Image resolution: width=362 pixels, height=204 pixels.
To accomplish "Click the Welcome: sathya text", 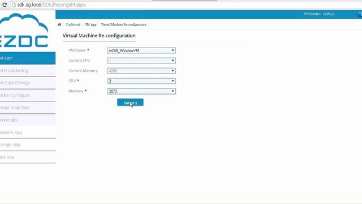I will [x=319, y=14].
